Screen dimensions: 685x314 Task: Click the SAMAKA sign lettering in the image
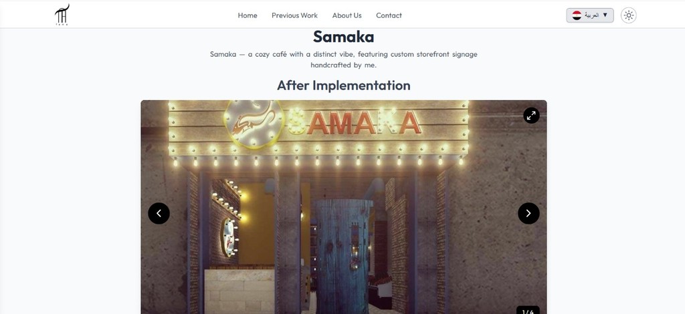click(355, 122)
